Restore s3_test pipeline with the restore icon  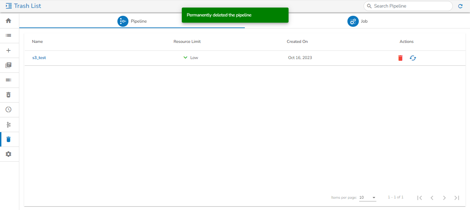(413, 58)
